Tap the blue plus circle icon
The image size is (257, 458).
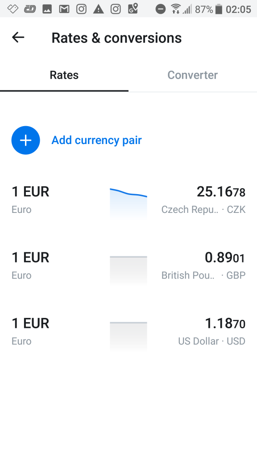[x=25, y=140]
